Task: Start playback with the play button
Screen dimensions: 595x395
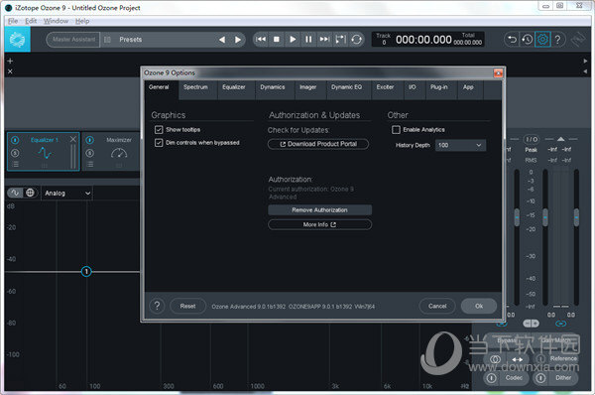Action: [x=293, y=39]
